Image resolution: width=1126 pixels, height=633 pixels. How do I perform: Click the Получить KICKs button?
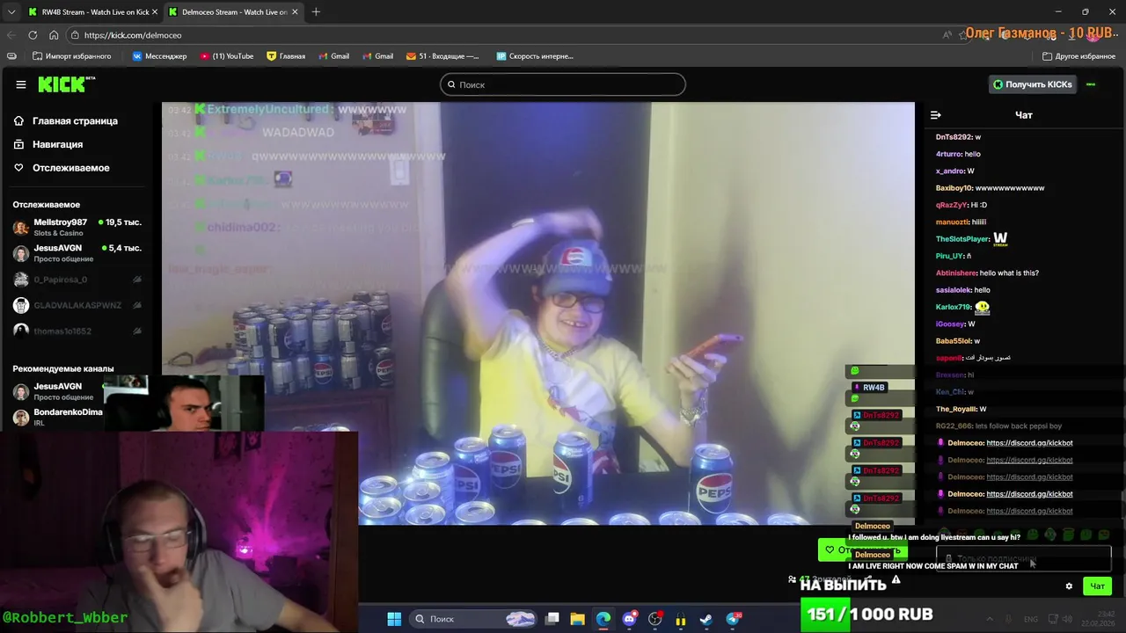[1033, 84]
